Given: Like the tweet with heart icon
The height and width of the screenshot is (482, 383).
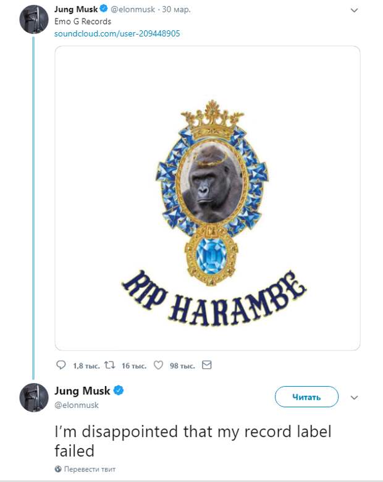Looking at the screenshot, I should [x=158, y=365].
